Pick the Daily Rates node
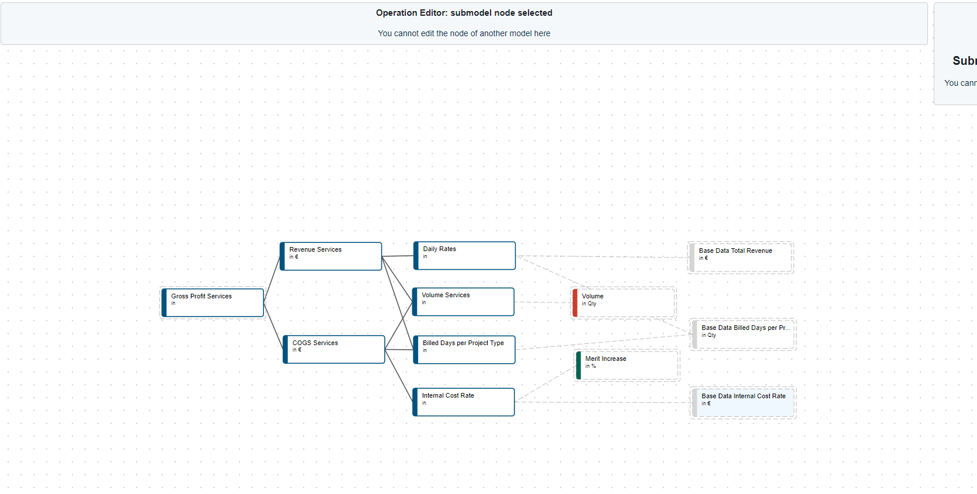The width and height of the screenshot is (977, 494). (465, 256)
